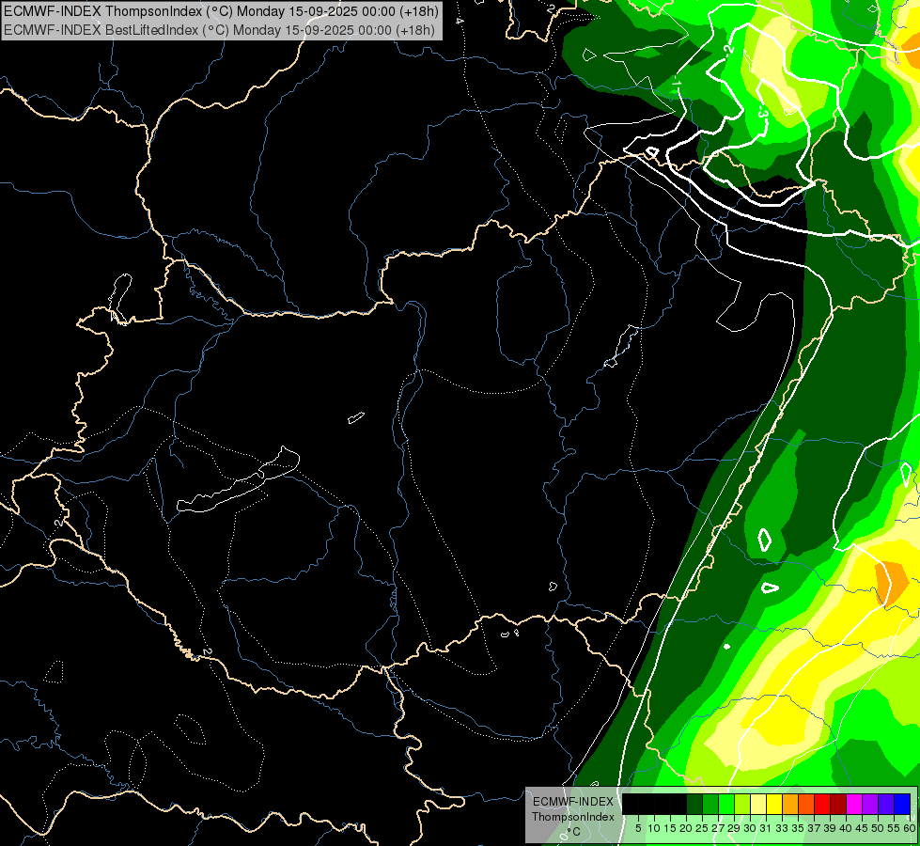920x846 pixels.
Task: Select the bright green 27-29 legend swatch
Action: point(726,804)
